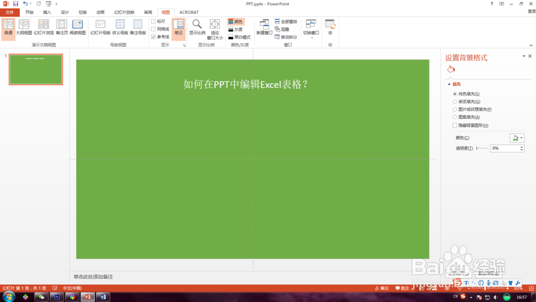Click Arrange All (全部重排)

[286, 21]
